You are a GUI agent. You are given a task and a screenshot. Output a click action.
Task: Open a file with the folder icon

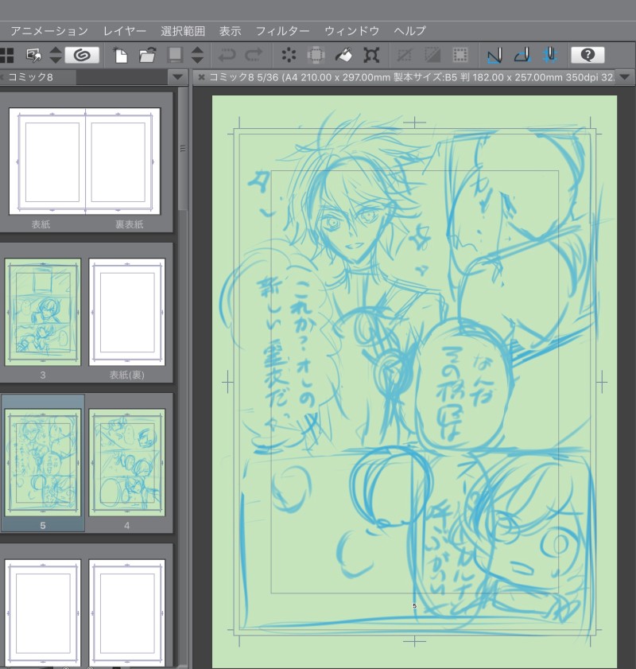click(x=148, y=55)
